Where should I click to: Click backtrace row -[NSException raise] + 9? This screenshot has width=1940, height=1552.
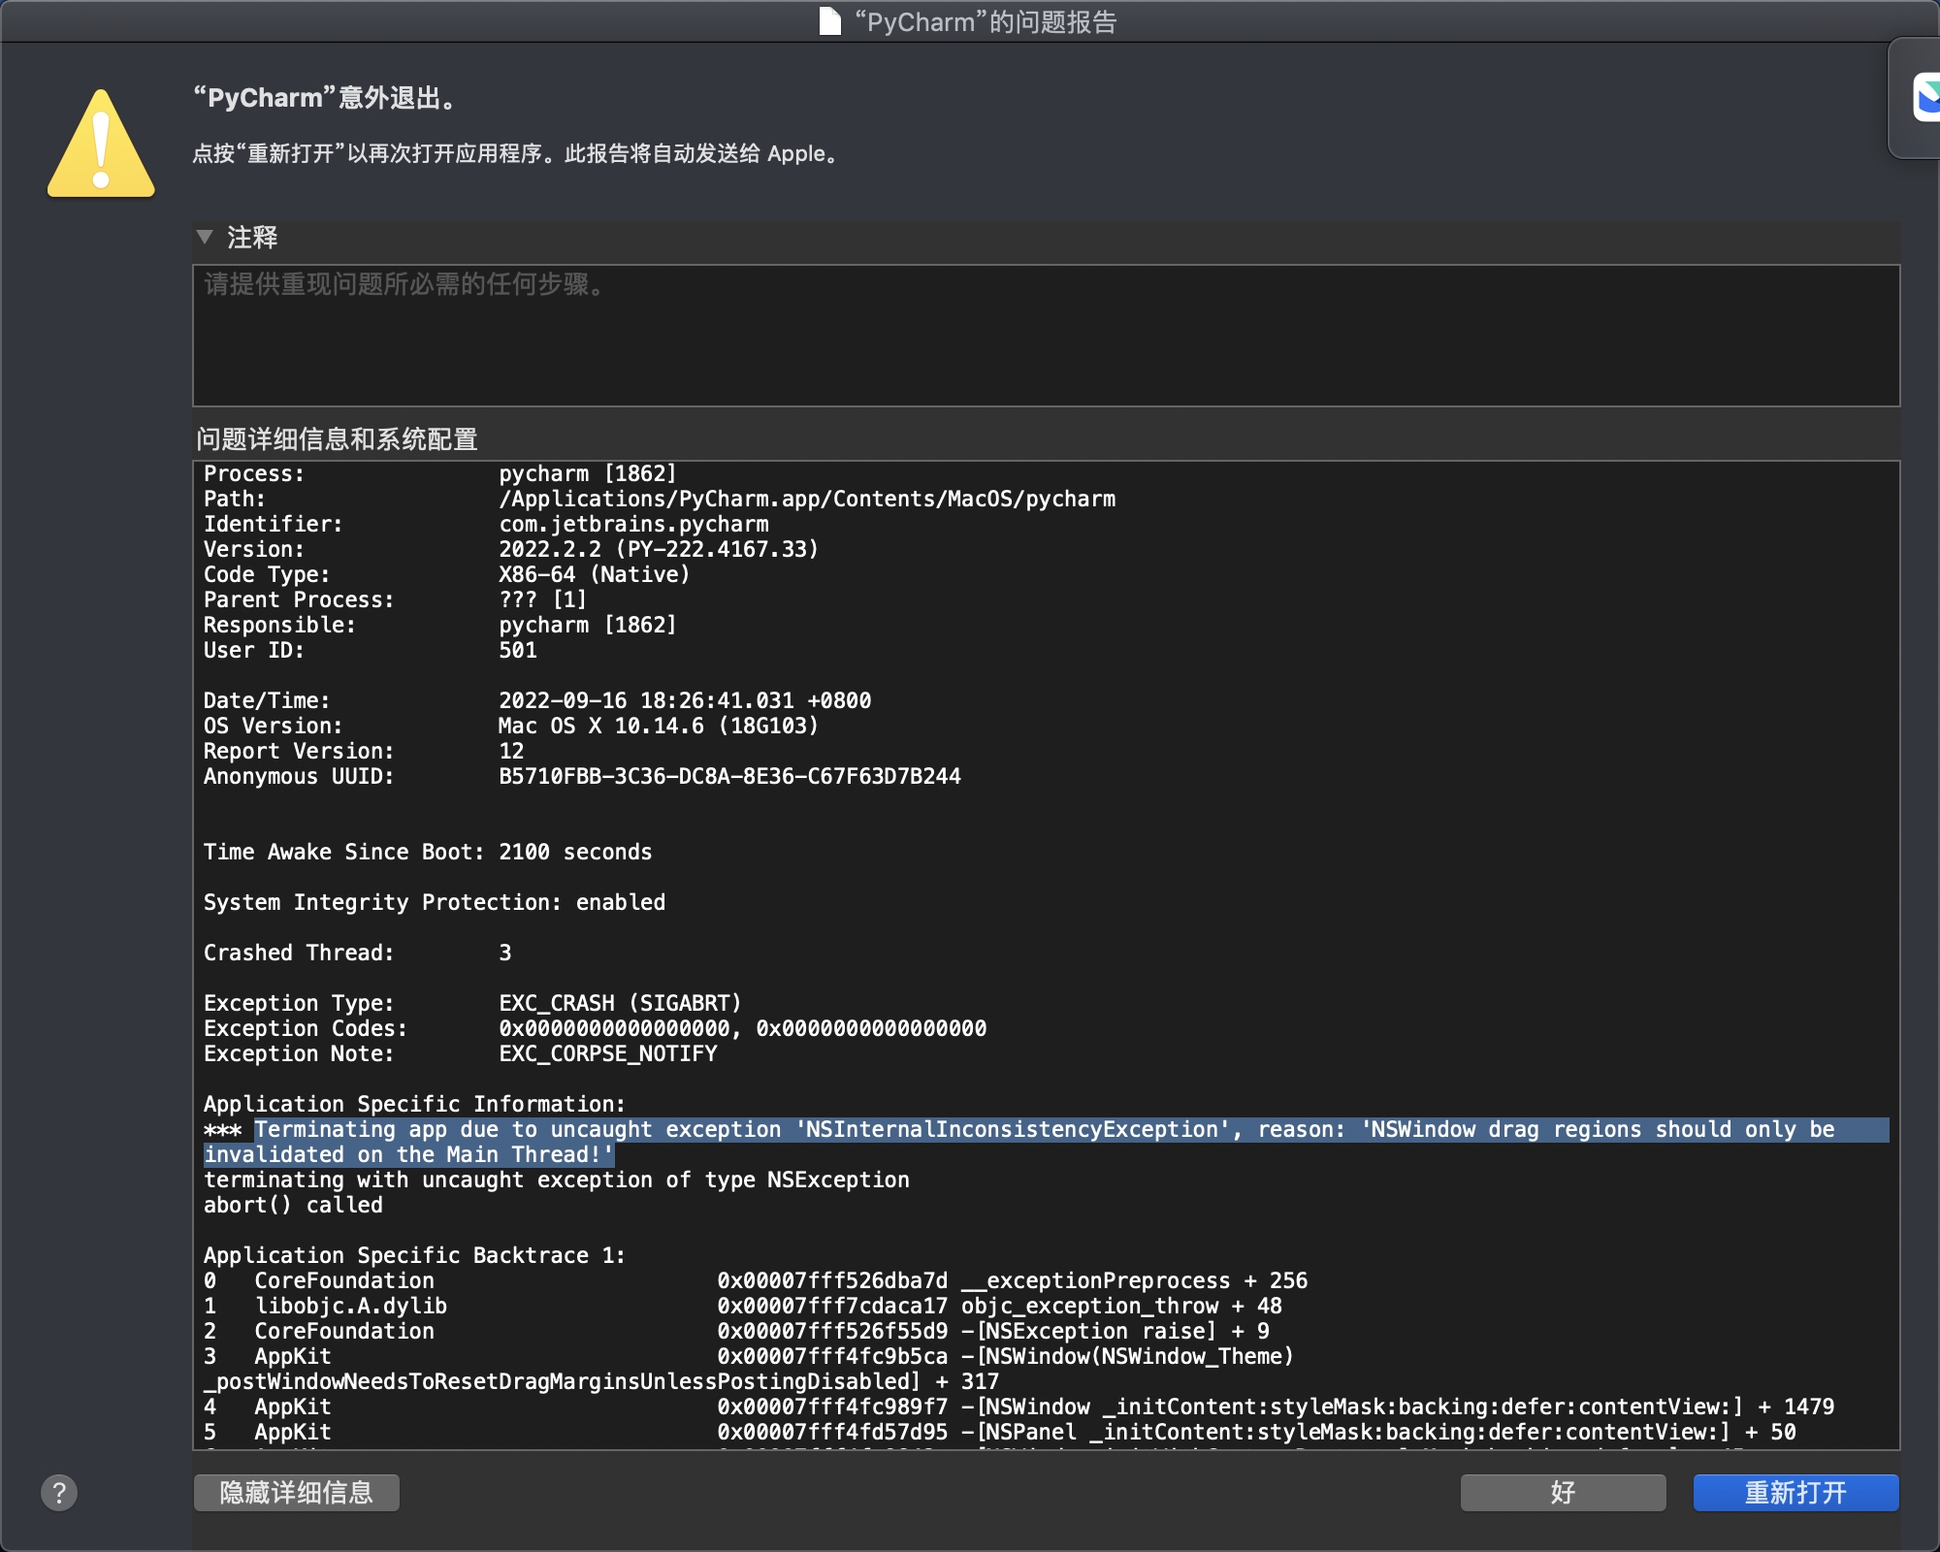[736, 1332]
